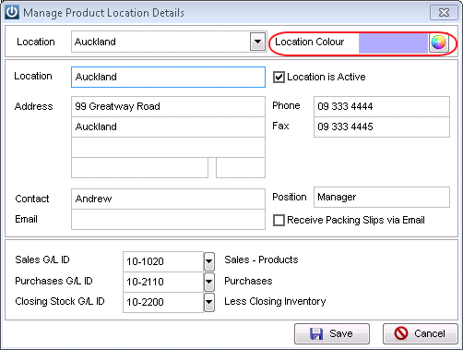Click the Location combo box showing Auckland
This screenshot has height=350, width=463.
(x=169, y=42)
